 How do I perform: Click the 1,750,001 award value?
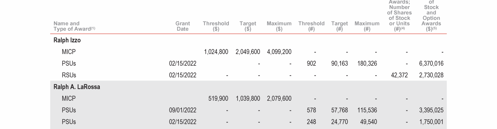(x=431, y=122)
